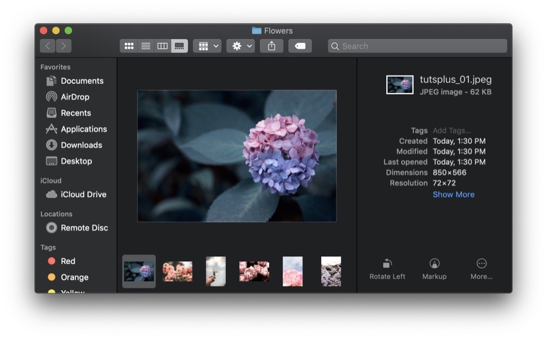
Task: Go forward with the right arrow button
Action: click(64, 46)
